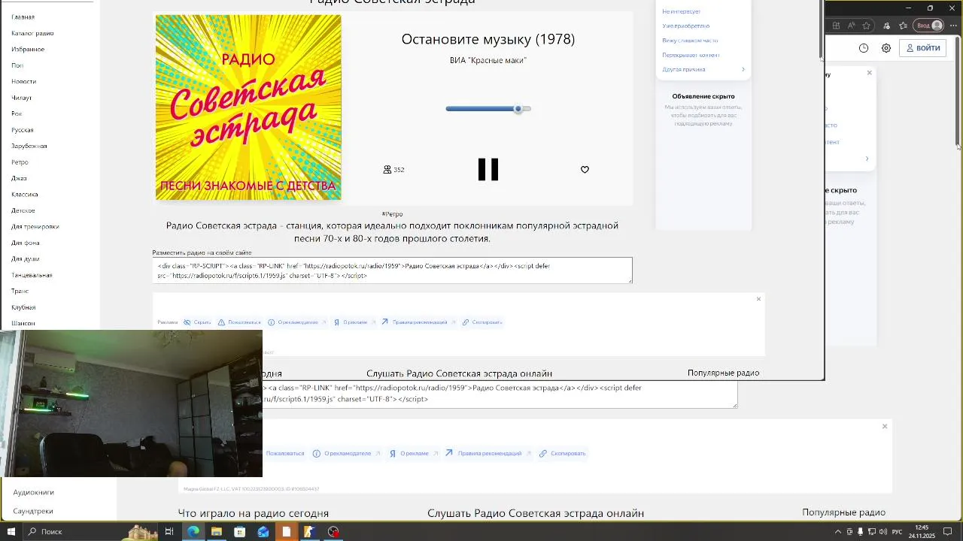This screenshot has width=963, height=541.
Task: Expand 'Другая причина' ad feedback chevron
Action: [743, 69]
